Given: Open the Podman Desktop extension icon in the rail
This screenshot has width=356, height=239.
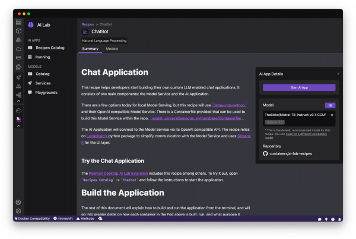Looking at the screenshot, I should (x=18, y=111).
